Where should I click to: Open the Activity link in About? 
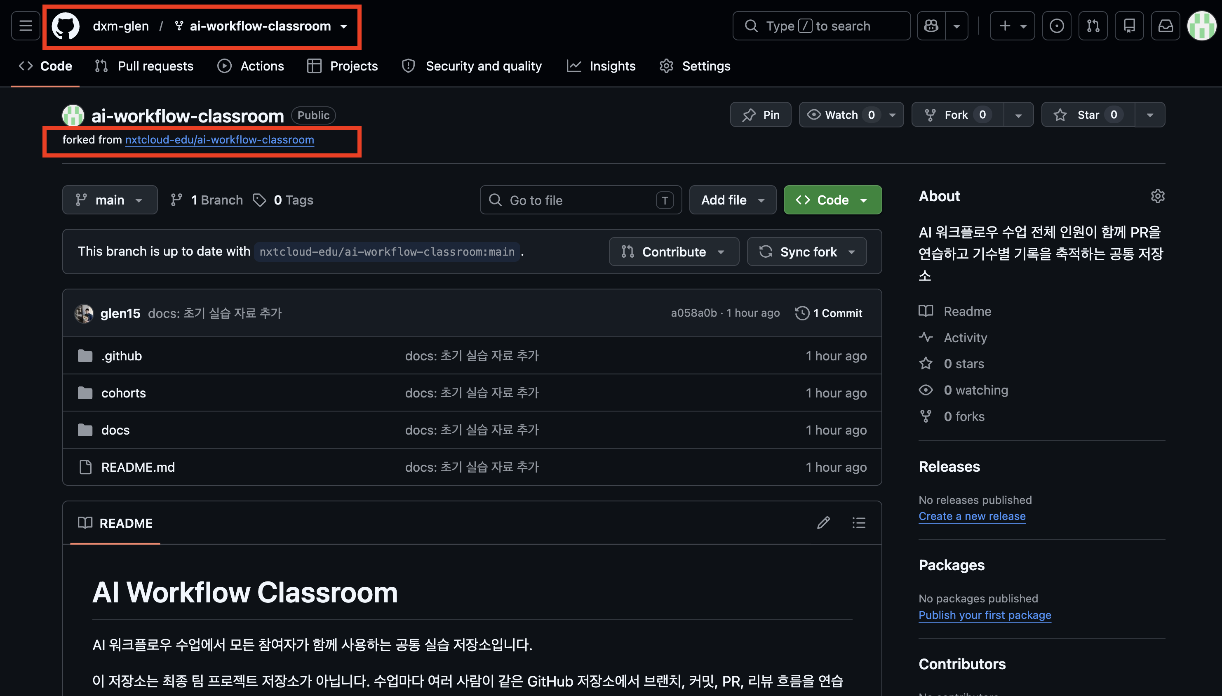click(952, 337)
